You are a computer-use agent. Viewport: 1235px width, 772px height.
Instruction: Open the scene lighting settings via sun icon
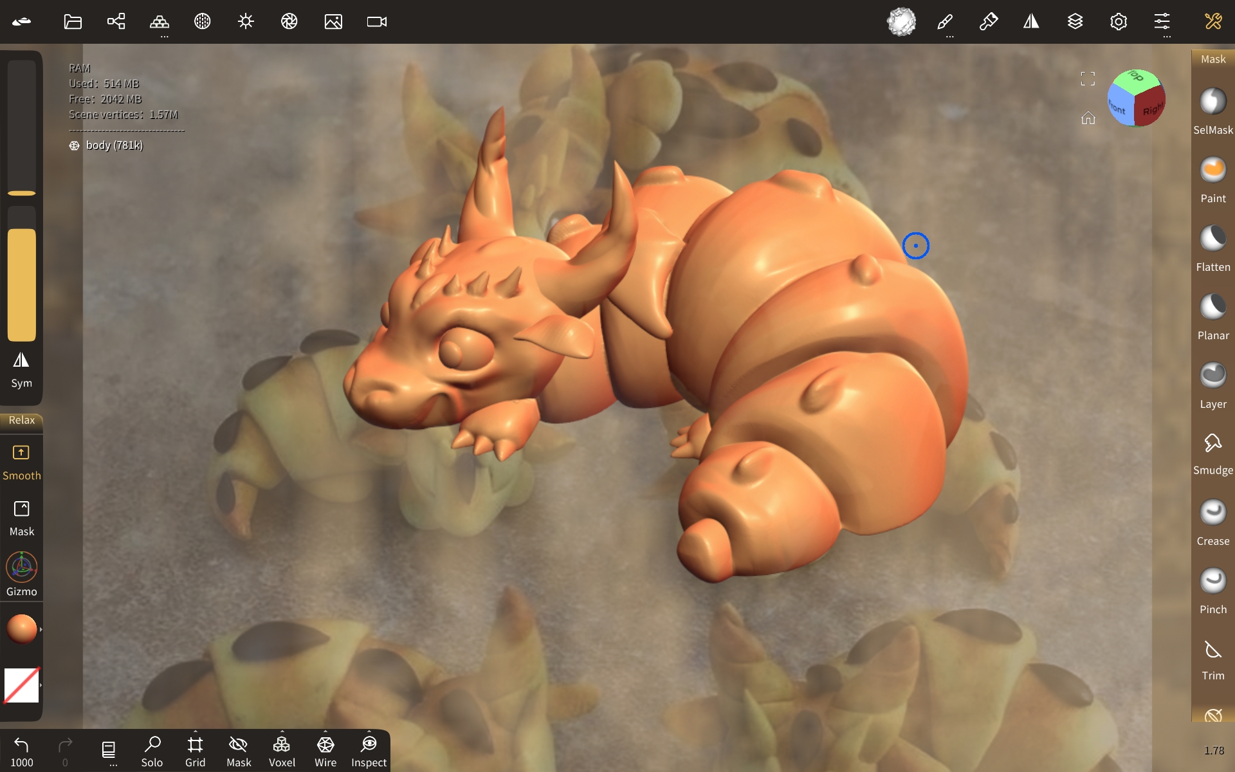(x=245, y=21)
